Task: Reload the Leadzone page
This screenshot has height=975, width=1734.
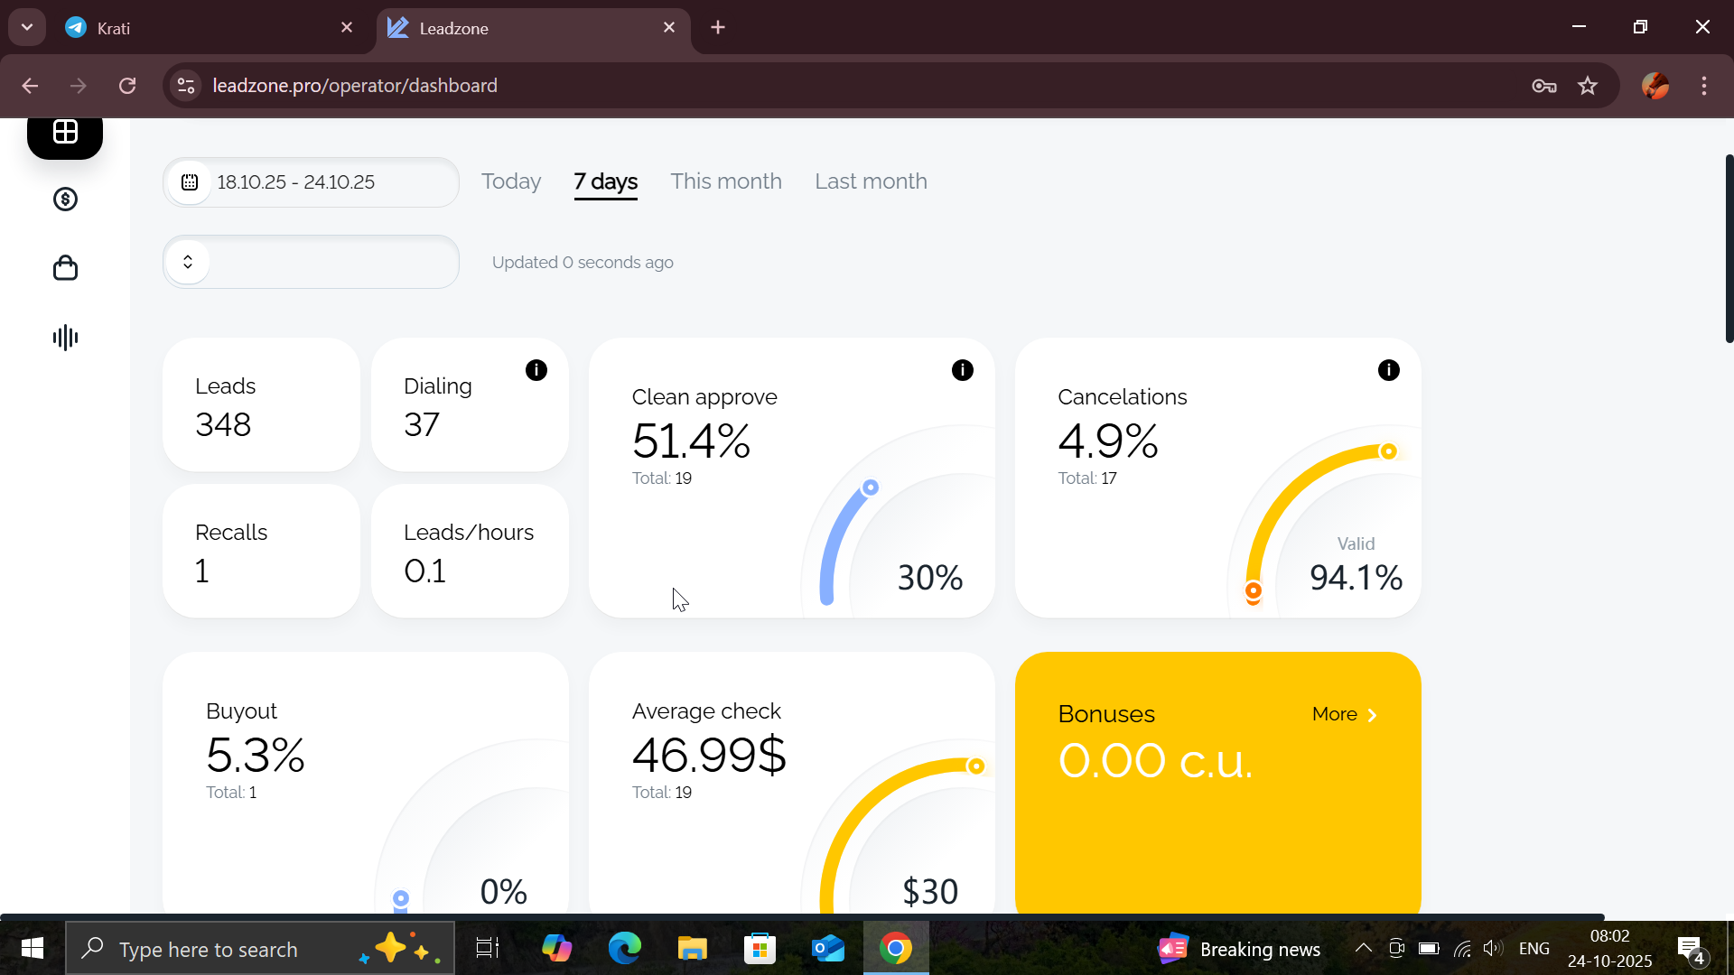Action: (127, 86)
